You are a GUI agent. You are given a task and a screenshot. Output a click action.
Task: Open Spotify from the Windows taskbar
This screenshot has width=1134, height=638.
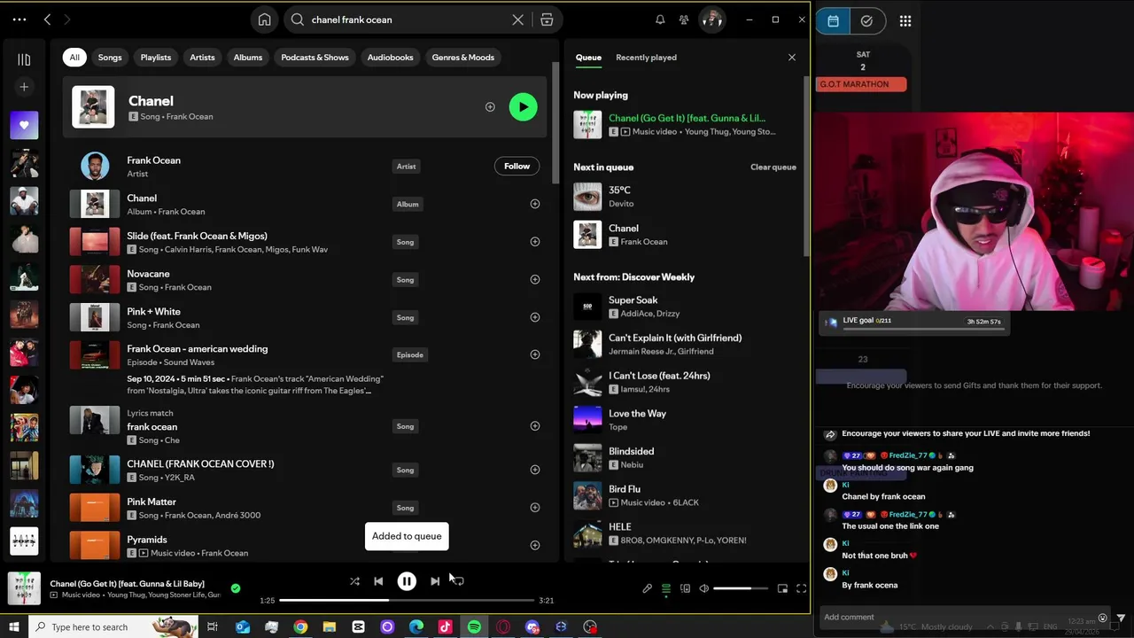[474, 626]
